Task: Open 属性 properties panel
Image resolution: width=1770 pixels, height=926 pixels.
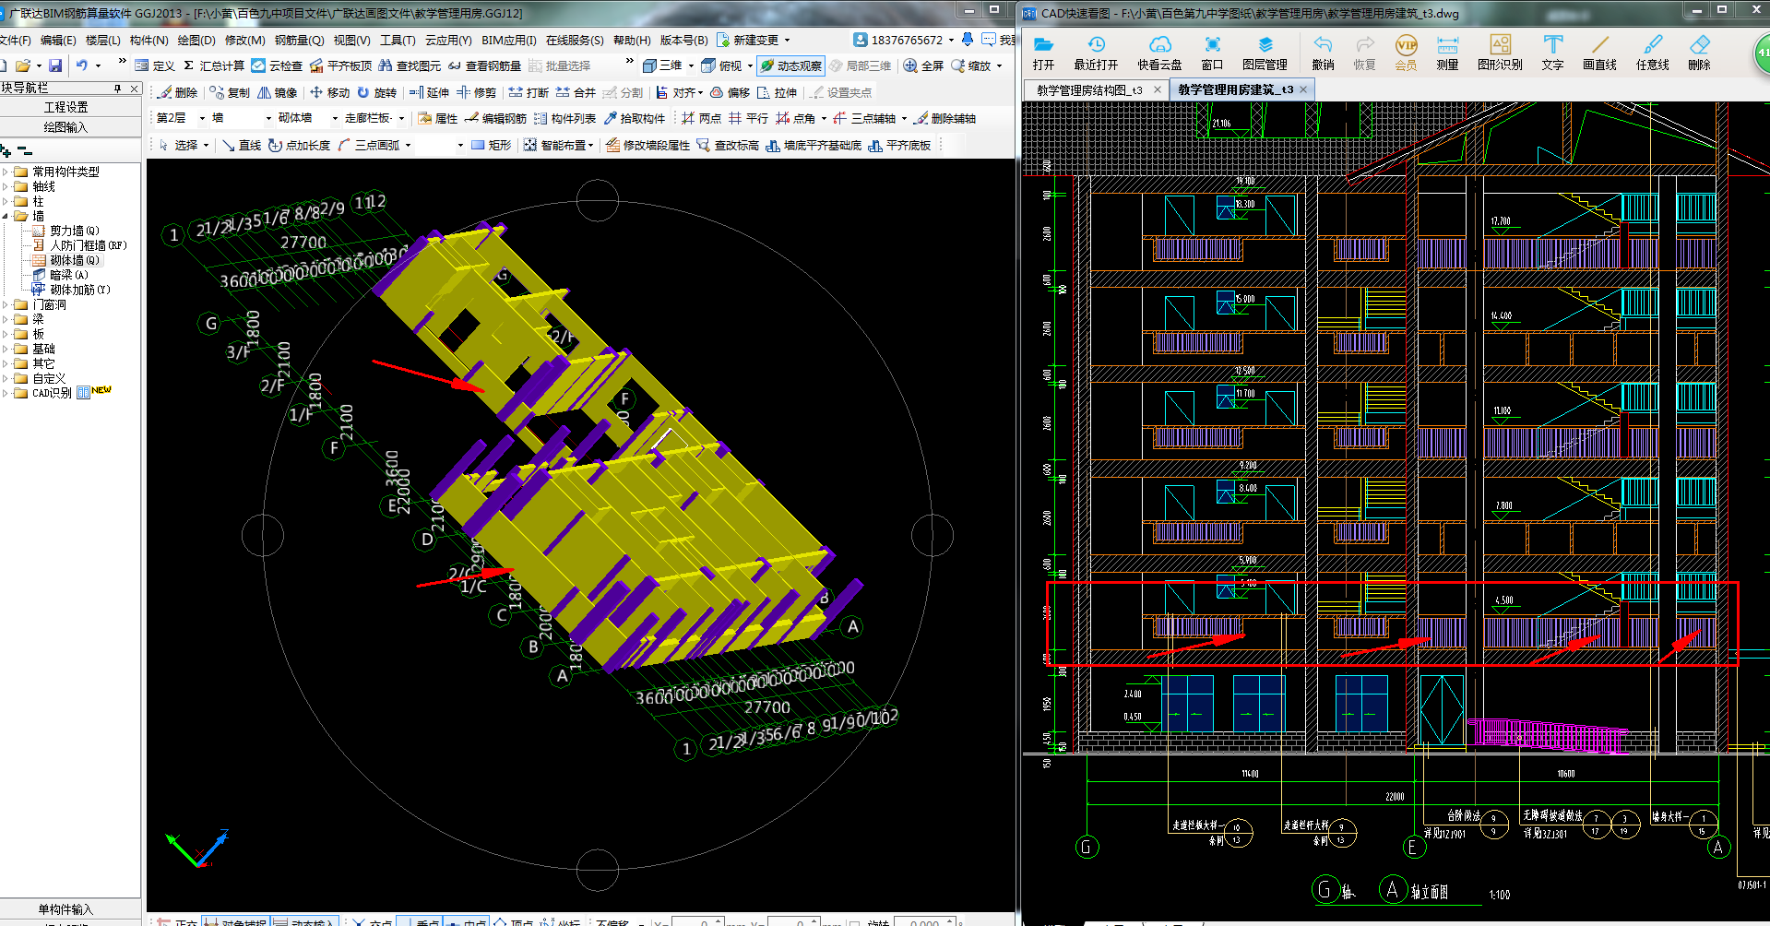Action: pos(437,118)
